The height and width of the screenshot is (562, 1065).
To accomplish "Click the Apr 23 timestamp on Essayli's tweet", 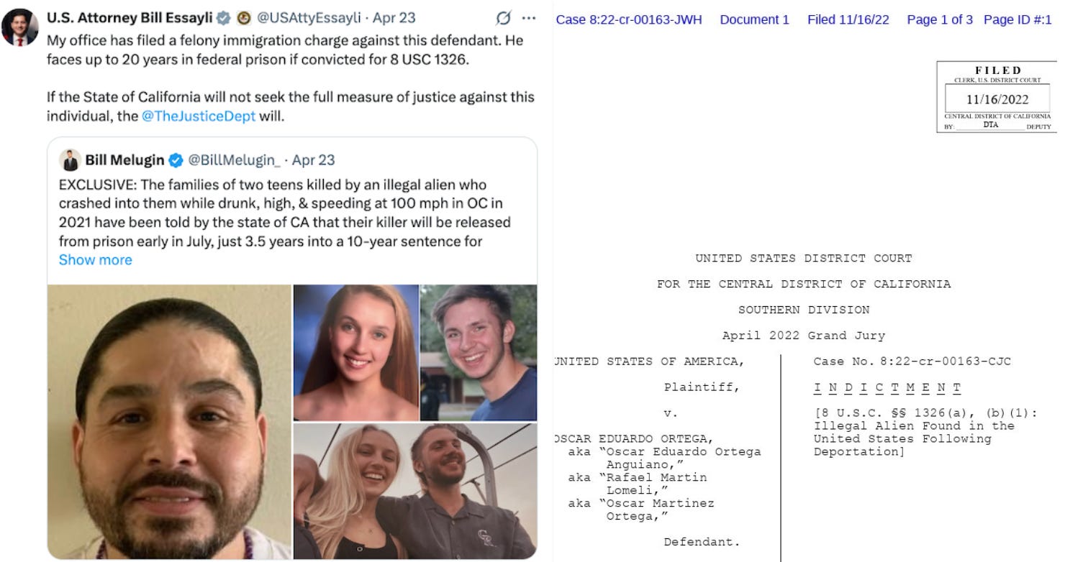I will pos(394,18).
